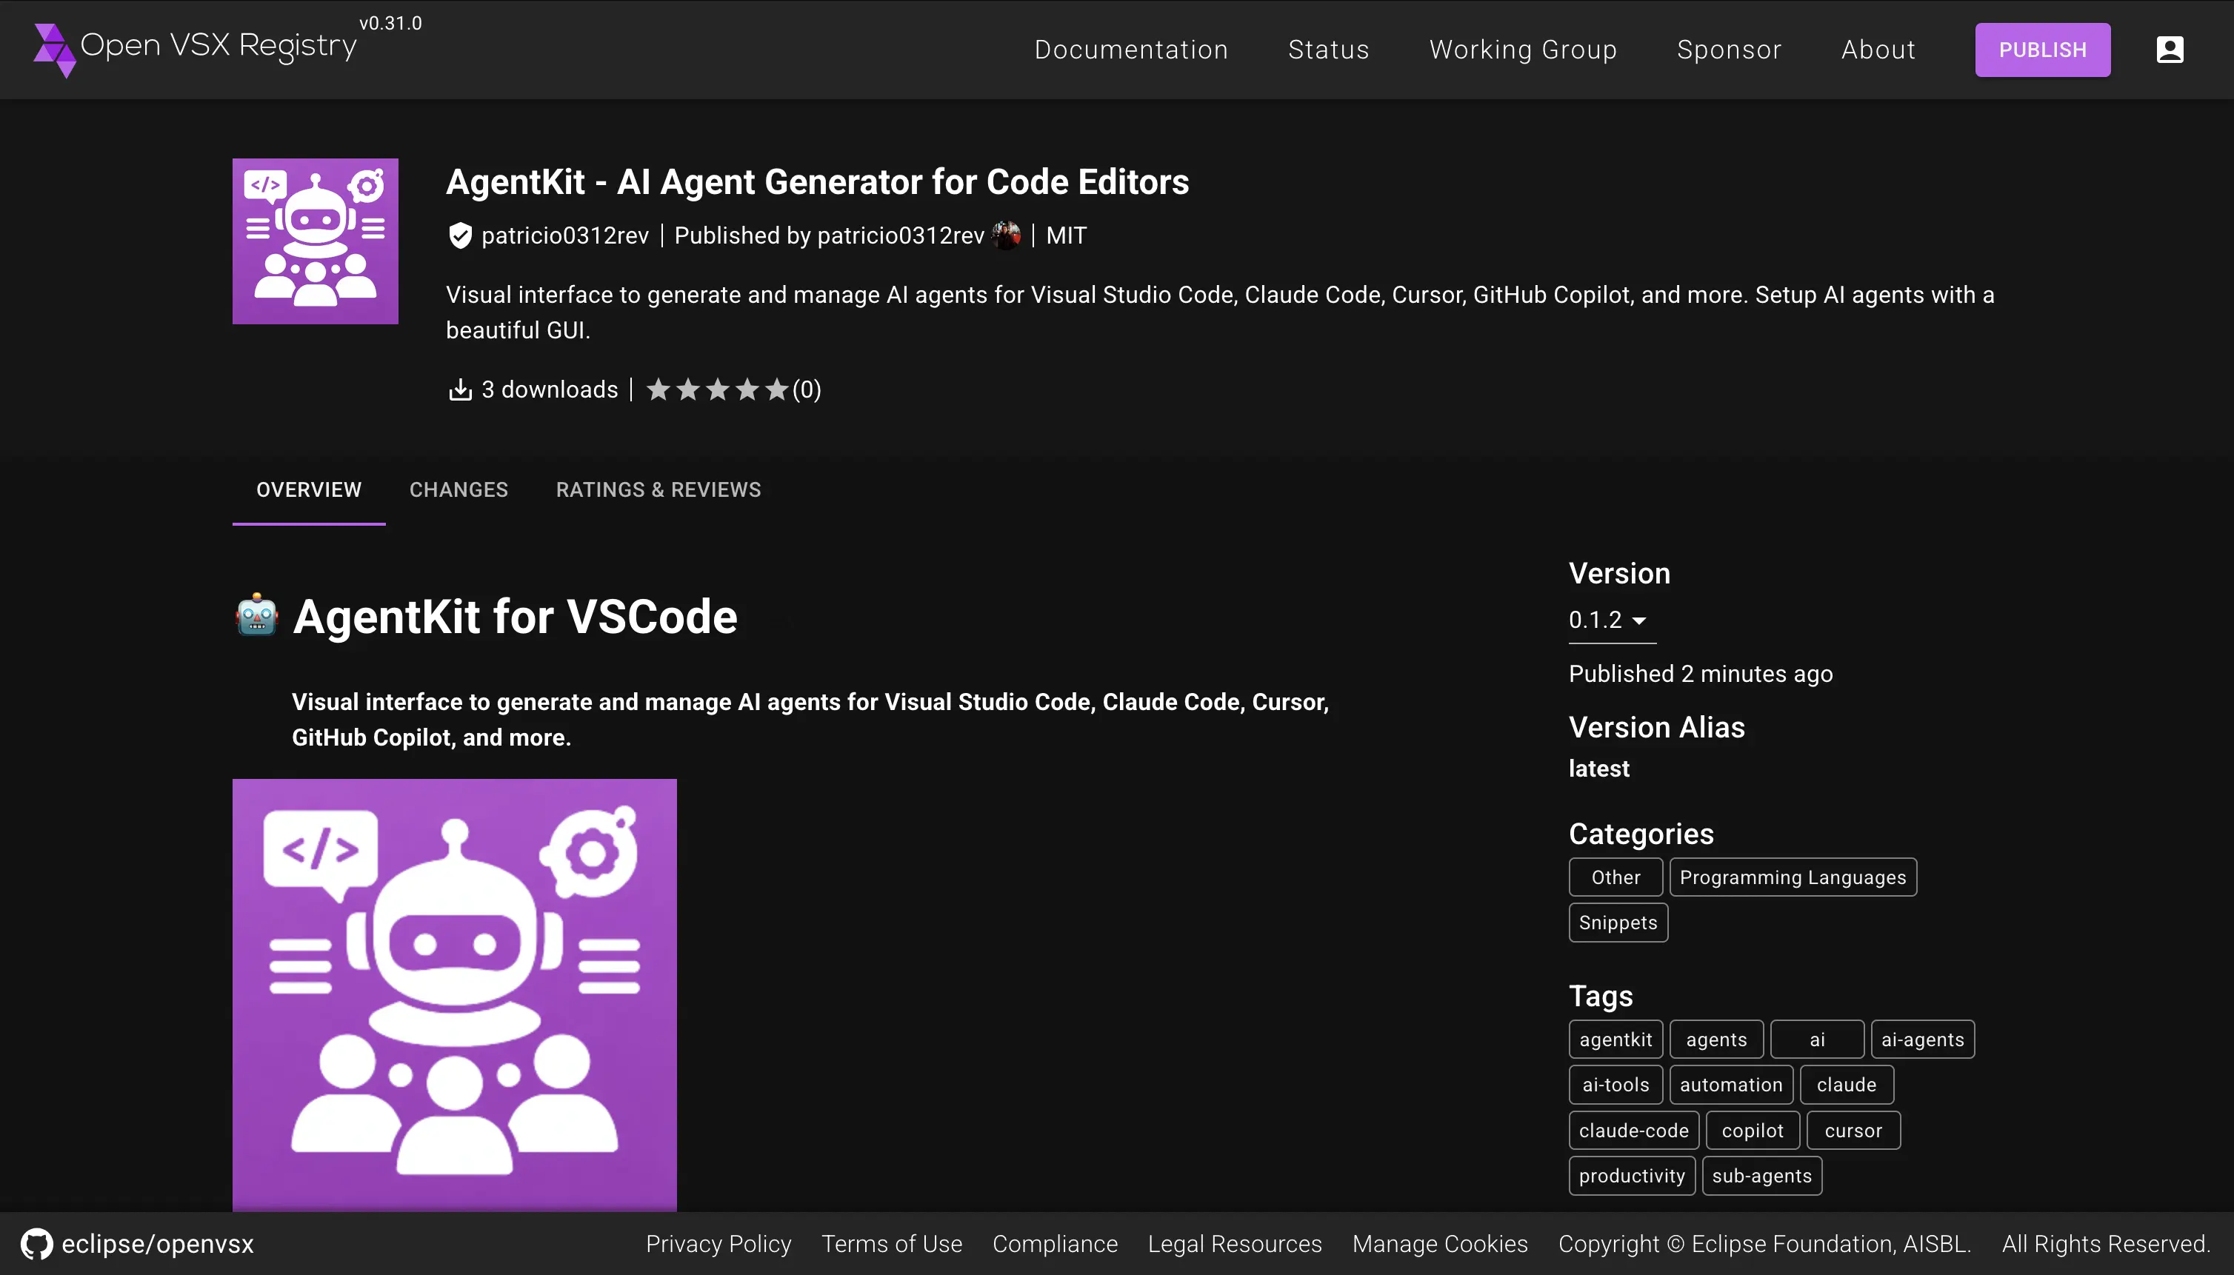Click the Open VSX Registry logo icon

pos(54,50)
